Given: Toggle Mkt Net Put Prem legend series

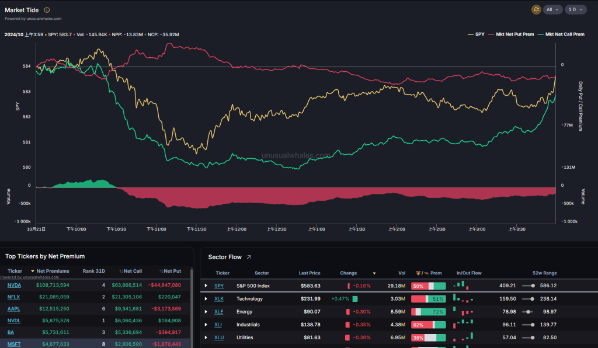Looking at the screenshot, I should 511,34.
